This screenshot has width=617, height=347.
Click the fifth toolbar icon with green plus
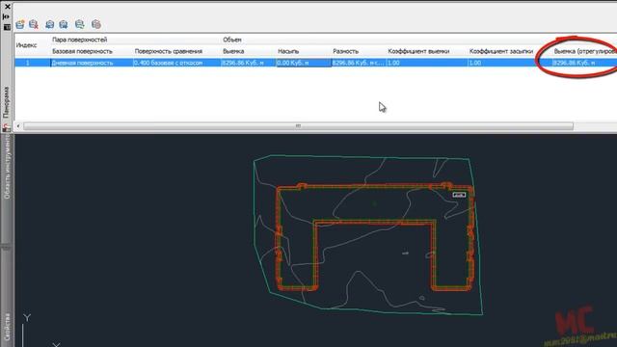80,24
